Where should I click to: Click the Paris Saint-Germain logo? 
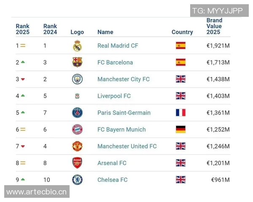(77, 113)
